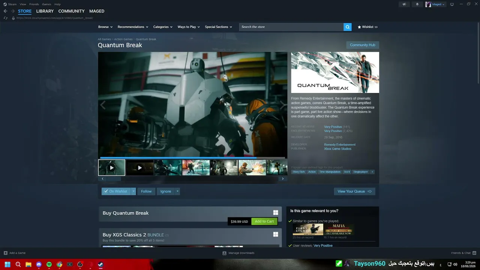Screen dimensions: 480x270
Task: Open the Remedy Entertainment developer link
Action: 340,145
